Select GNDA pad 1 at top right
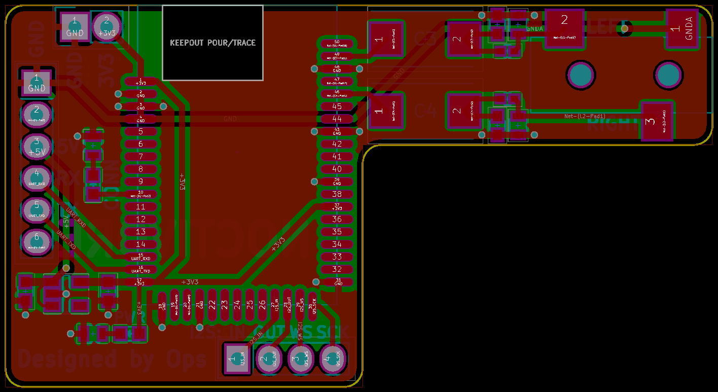 (x=683, y=29)
